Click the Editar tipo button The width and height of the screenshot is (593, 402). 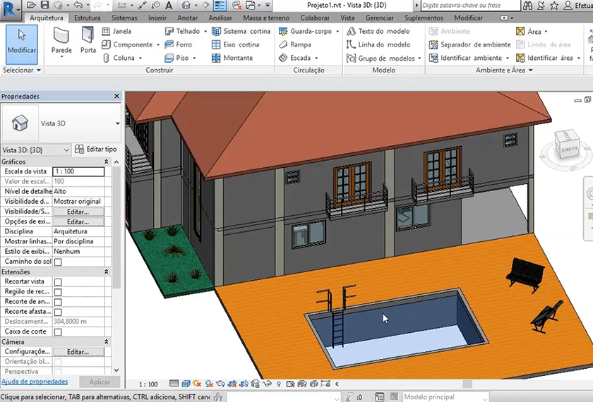pos(96,150)
